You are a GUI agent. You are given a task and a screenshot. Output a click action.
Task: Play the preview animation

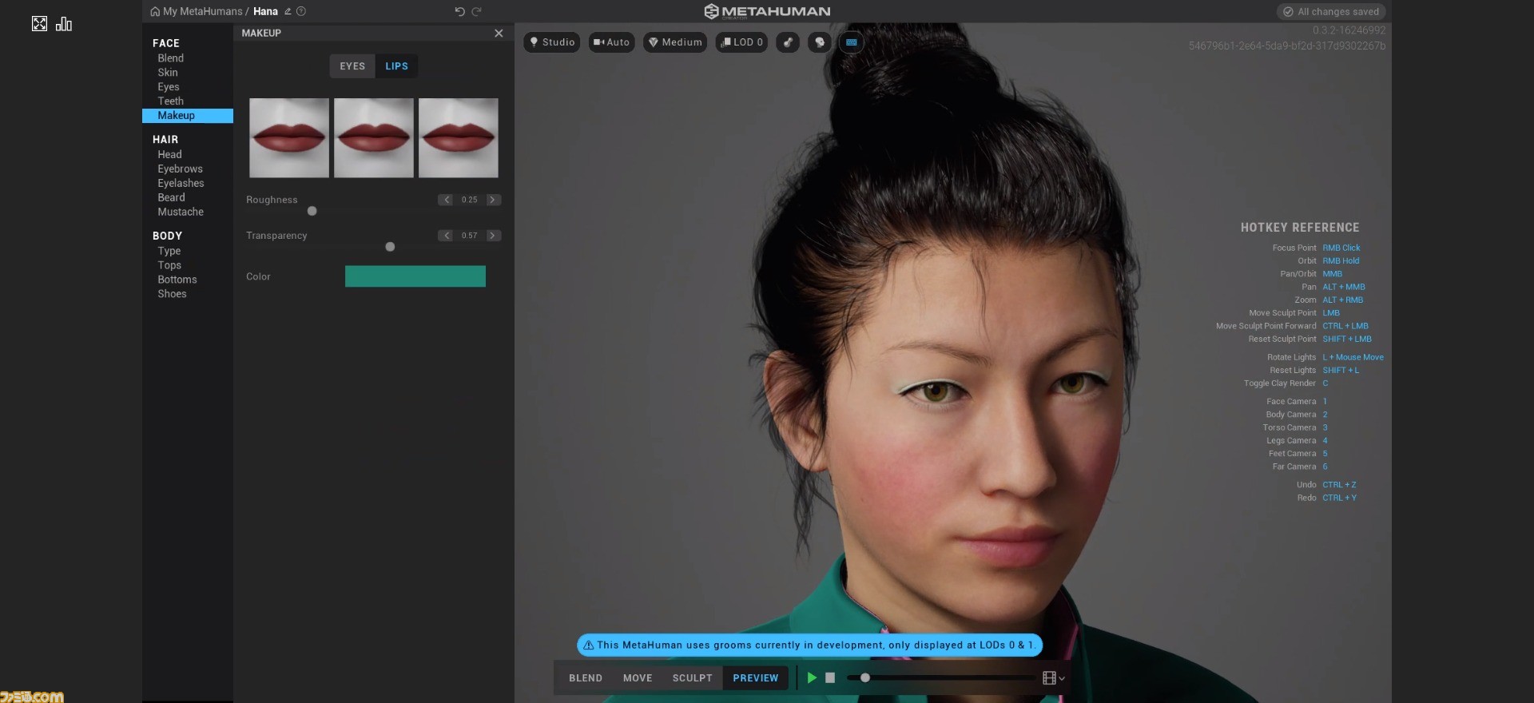pyautogui.click(x=812, y=678)
